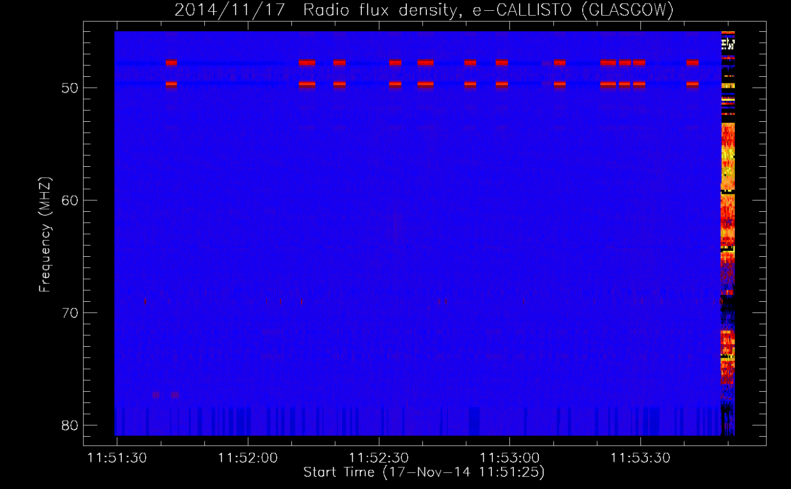Click the '70' frequency tick label
Image resolution: width=791 pixels, height=489 pixels.
click(70, 313)
